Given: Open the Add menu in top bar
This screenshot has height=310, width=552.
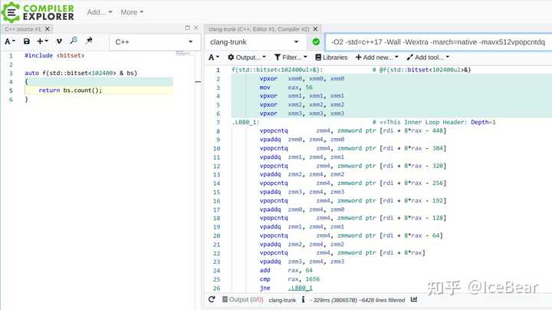Looking at the screenshot, I should click(100, 12).
